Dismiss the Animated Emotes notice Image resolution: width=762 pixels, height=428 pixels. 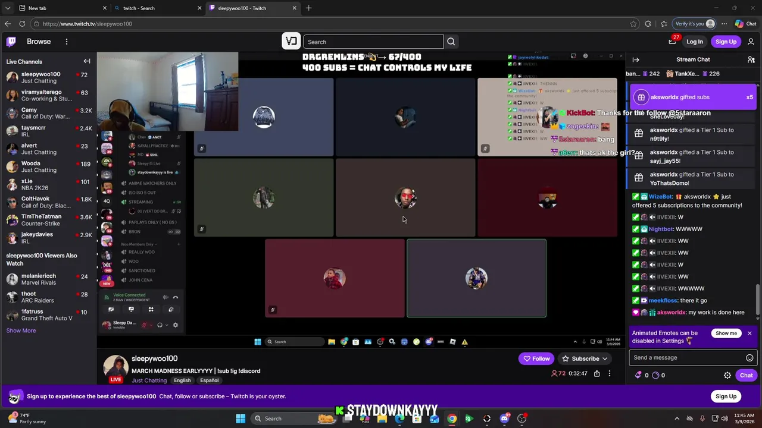(x=749, y=333)
